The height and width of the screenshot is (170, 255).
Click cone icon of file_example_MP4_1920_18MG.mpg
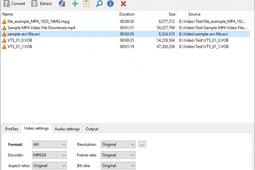(5, 21)
